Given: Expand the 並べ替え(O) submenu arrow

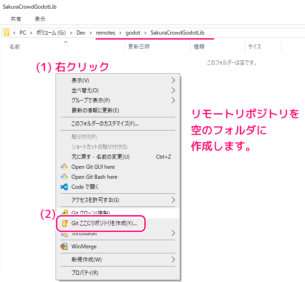Looking at the screenshot, I should 173,90.
